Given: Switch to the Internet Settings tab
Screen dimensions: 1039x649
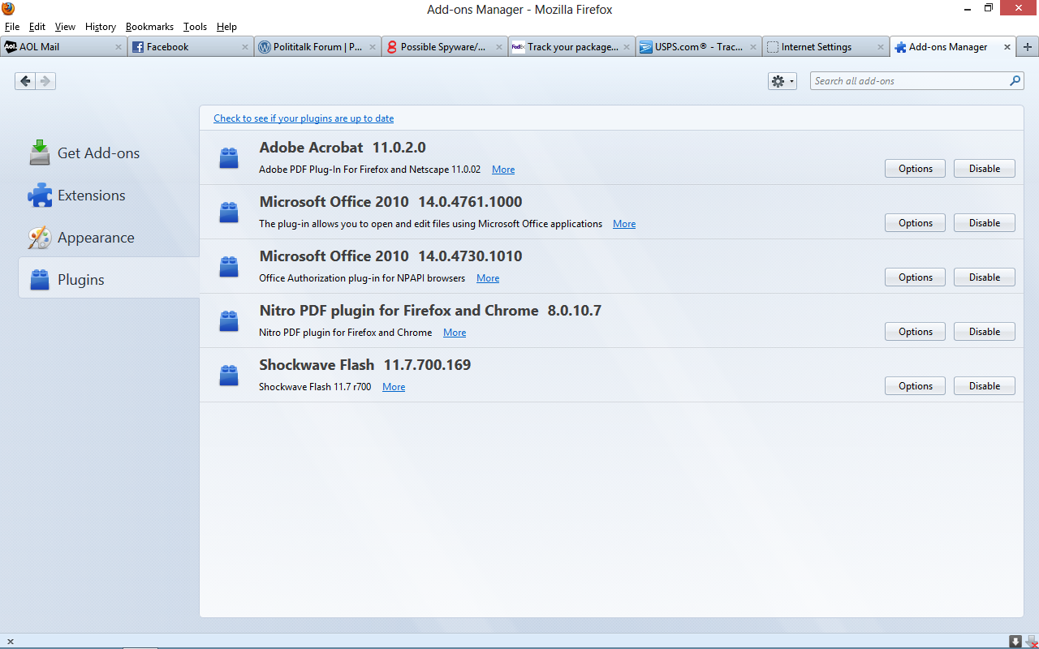Looking at the screenshot, I should click(826, 47).
